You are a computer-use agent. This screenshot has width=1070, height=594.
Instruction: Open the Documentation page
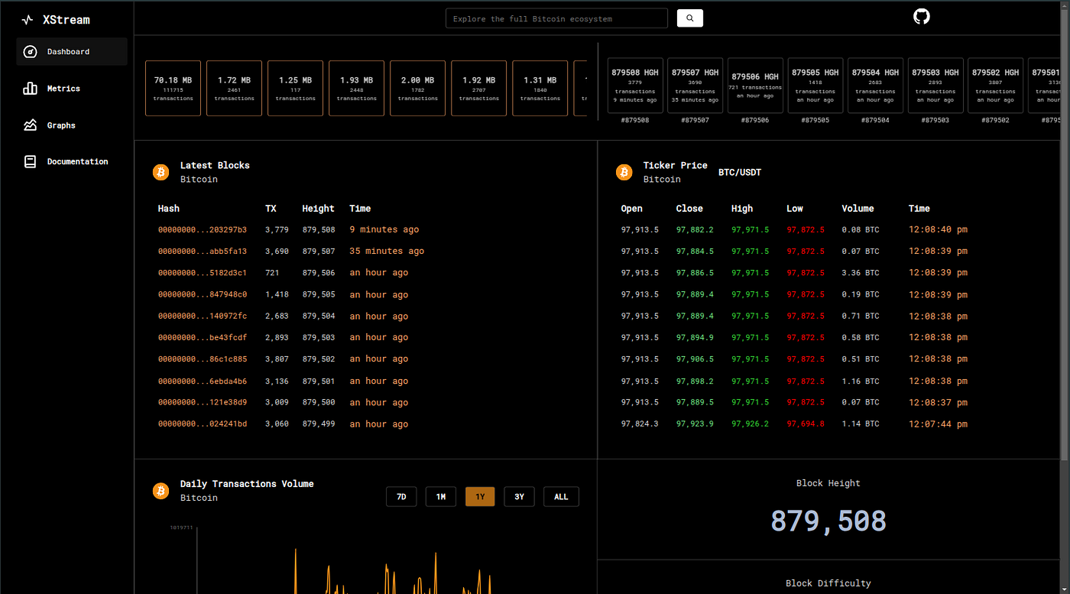point(78,162)
